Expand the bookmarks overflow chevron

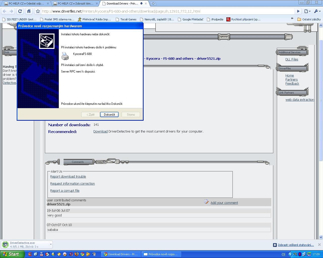pyautogui.click(x=292, y=18)
